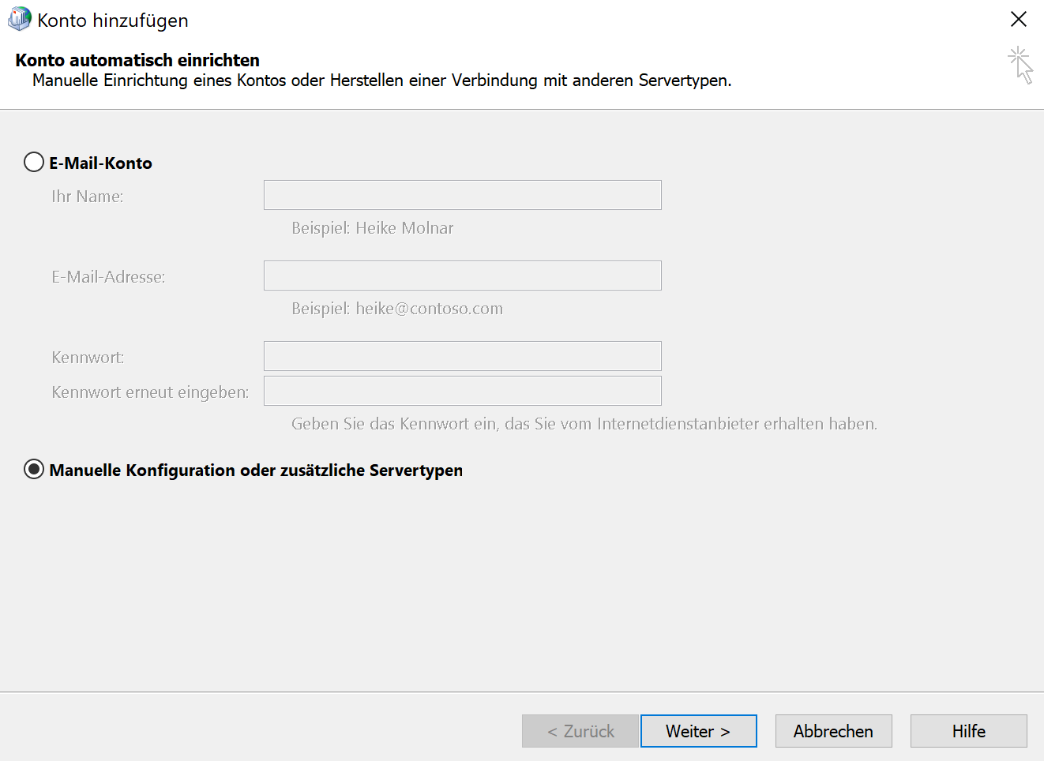The width and height of the screenshot is (1044, 761).
Task: Click the 'Manuelle Konfiguration oder zusätzliche Servertypen' label text
Action: 256,470
